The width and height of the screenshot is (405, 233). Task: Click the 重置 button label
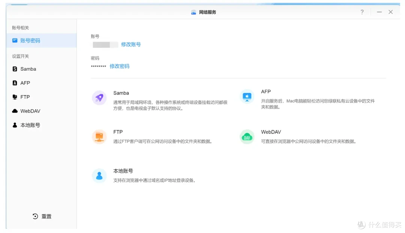tap(46, 217)
